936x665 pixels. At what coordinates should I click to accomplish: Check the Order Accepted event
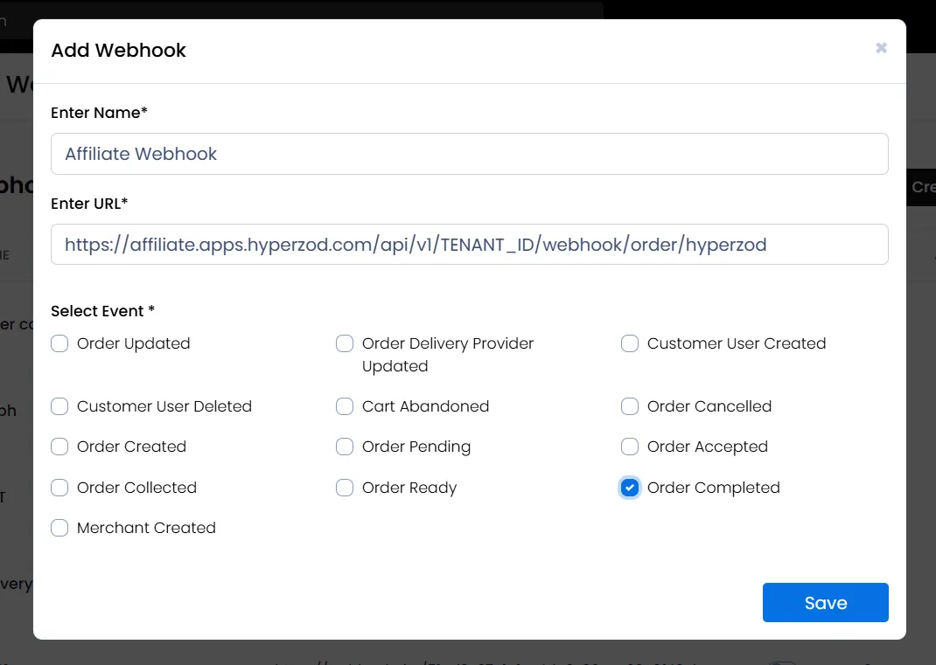630,447
